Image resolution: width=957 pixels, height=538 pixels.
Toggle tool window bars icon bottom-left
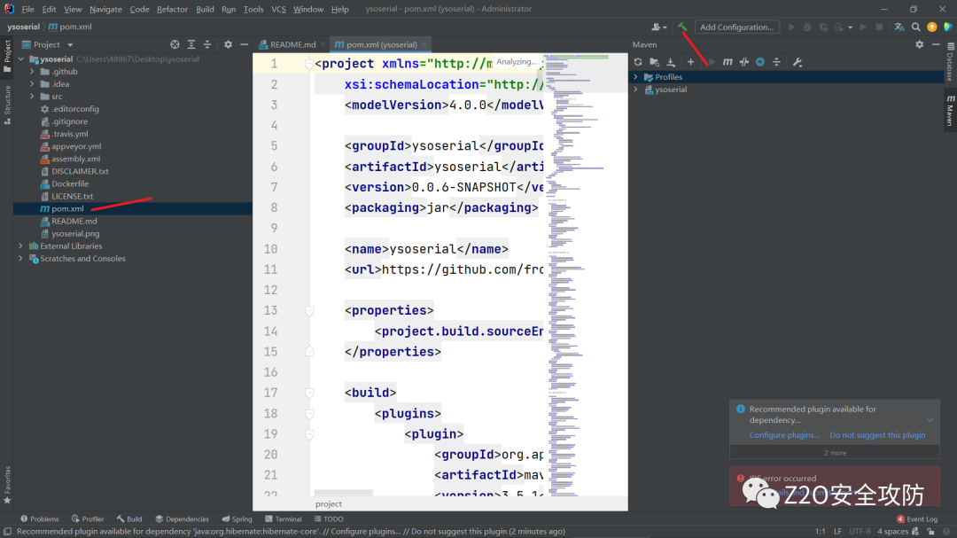(7, 531)
